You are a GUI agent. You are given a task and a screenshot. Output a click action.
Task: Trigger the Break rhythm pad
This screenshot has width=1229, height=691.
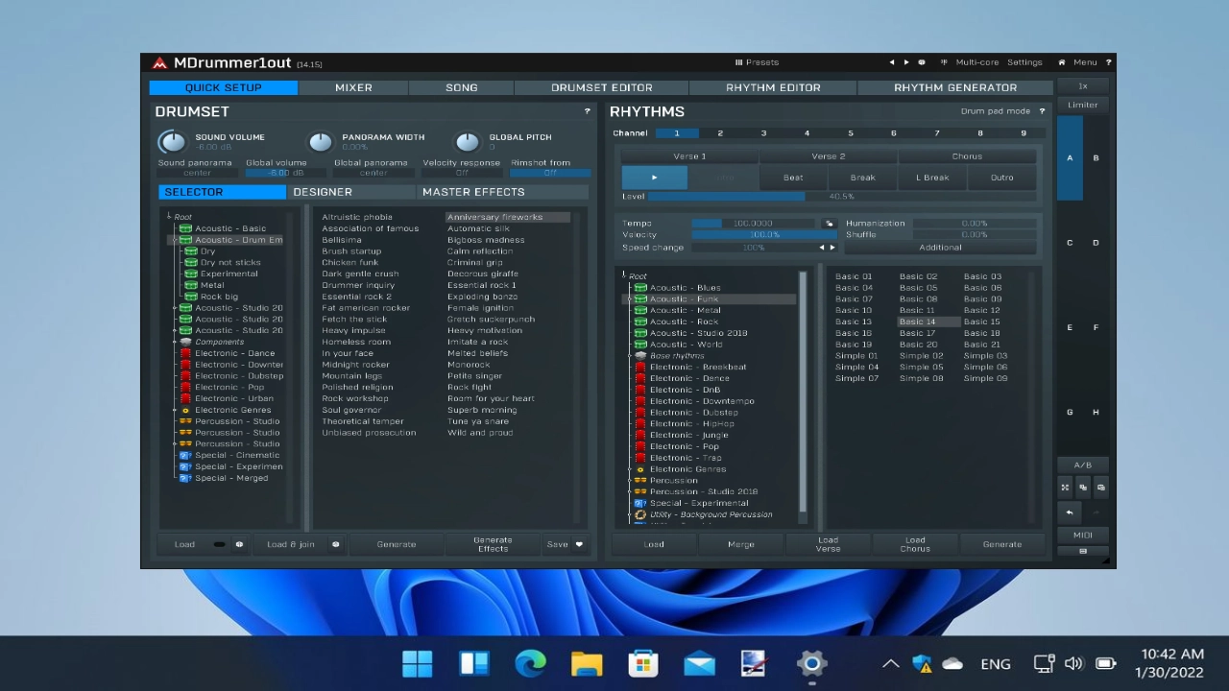point(862,178)
